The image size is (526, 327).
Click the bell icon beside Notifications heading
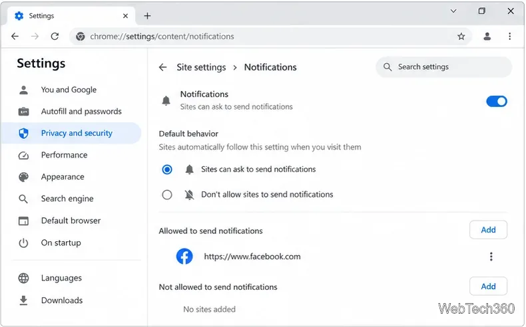point(166,100)
